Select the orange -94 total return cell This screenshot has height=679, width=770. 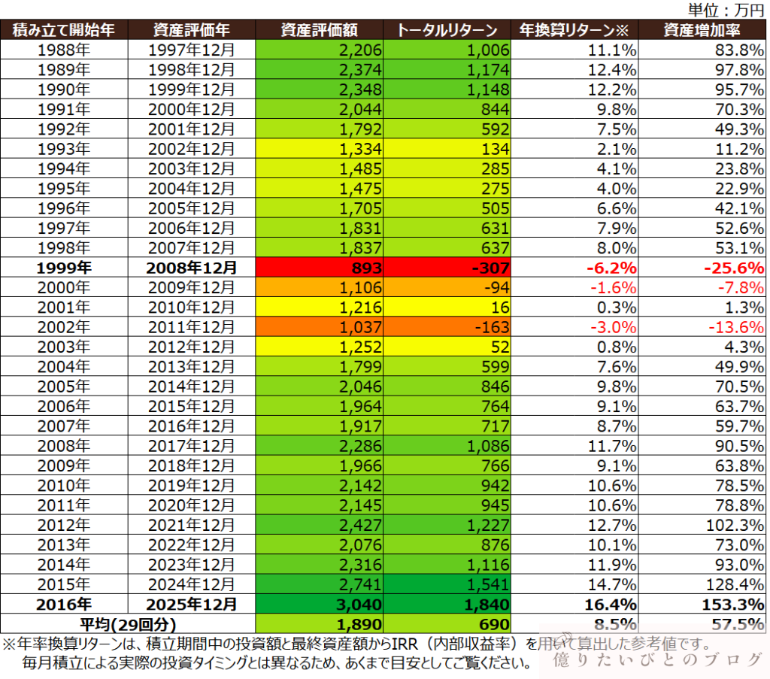pos(447,286)
